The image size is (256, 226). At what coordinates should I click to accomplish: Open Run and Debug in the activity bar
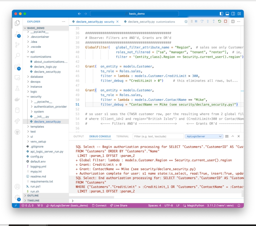tap(17, 34)
